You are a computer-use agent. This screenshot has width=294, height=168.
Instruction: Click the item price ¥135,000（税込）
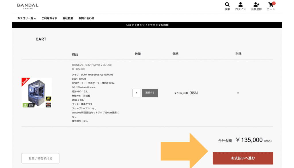coord(186,93)
